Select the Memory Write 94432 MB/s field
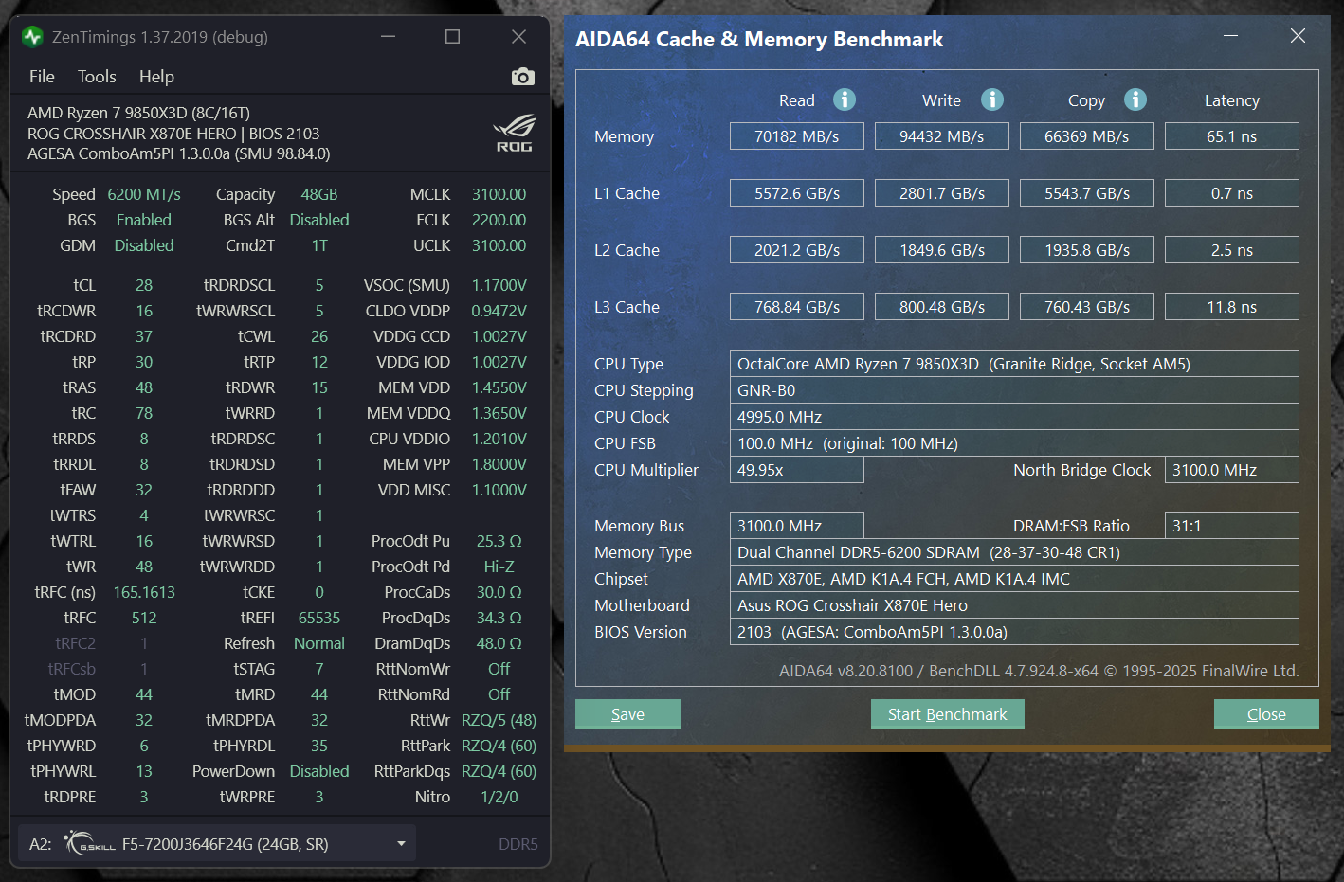 942,136
